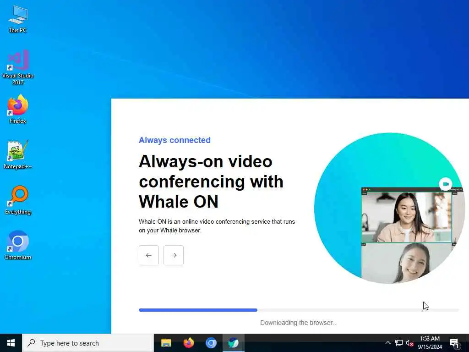
Task: Open the This PC desktop icon
Action: 18,19
